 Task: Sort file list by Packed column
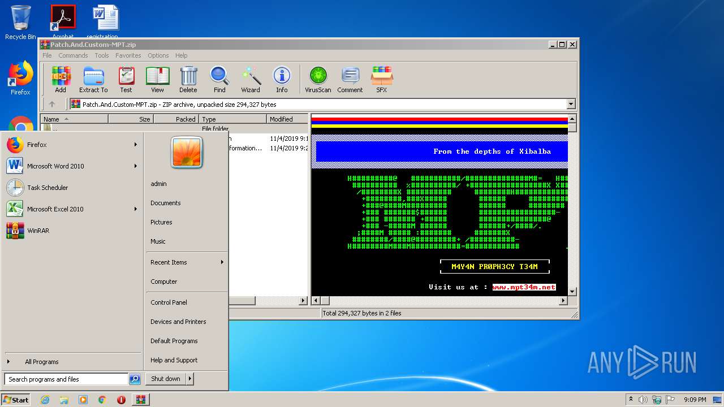(176, 119)
